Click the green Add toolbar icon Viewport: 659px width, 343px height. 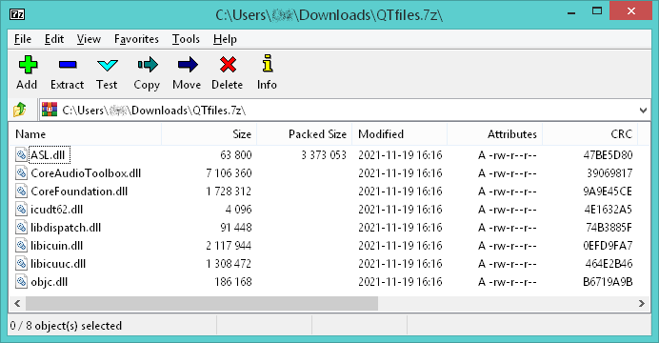click(x=28, y=65)
